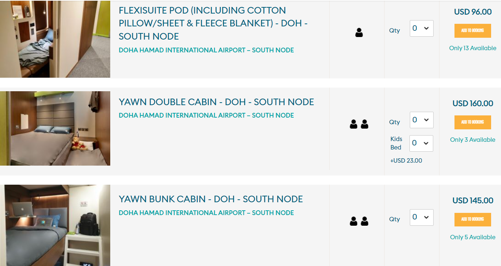Click the USD 160.00 price label
Viewport: 501px width, 266px height.
(x=472, y=104)
